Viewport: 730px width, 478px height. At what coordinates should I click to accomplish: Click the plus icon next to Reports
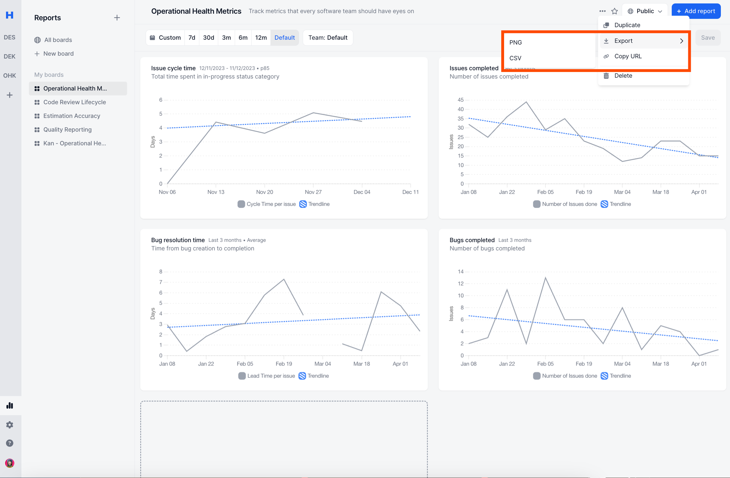click(x=117, y=18)
